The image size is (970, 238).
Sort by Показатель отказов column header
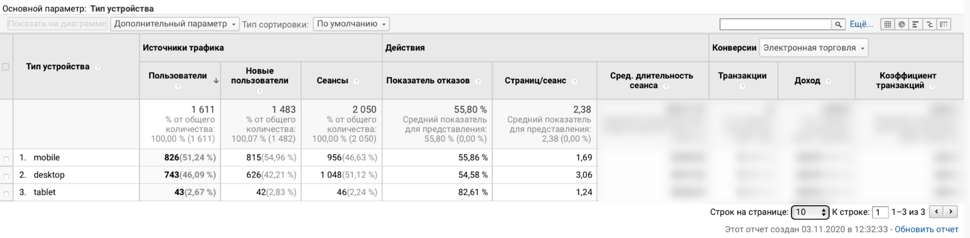[428, 80]
